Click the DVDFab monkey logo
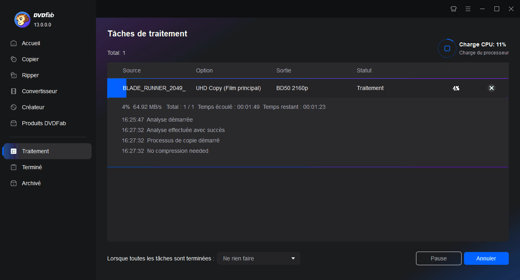This screenshot has height=280, width=520. (x=22, y=20)
